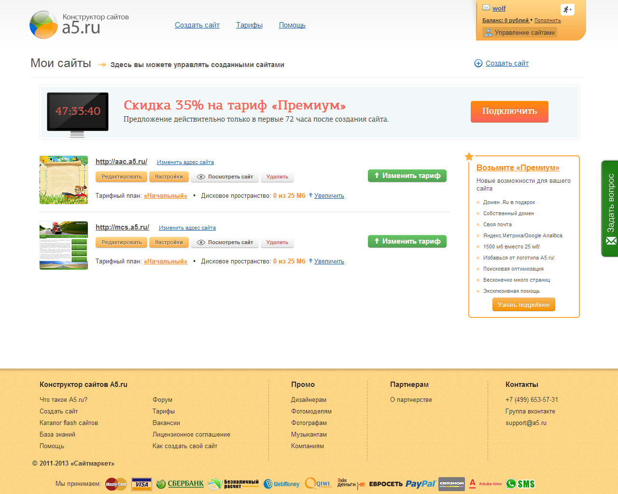The width and height of the screenshot is (618, 494).
Task: Open Помощь in top navigation
Action: [x=292, y=25]
